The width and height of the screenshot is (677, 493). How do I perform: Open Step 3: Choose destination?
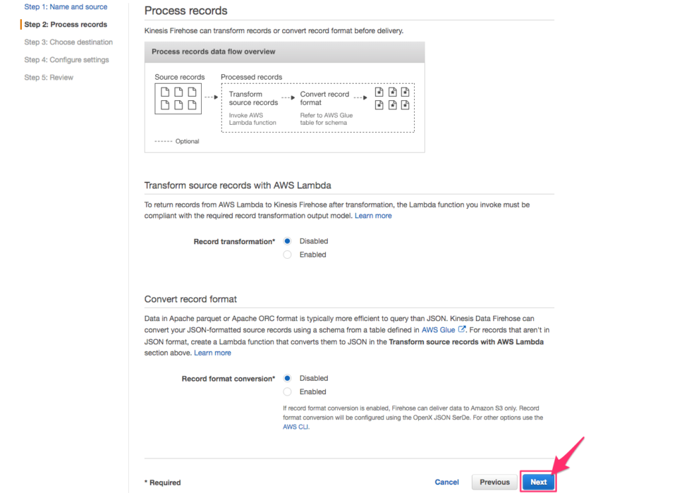(68, 42)
